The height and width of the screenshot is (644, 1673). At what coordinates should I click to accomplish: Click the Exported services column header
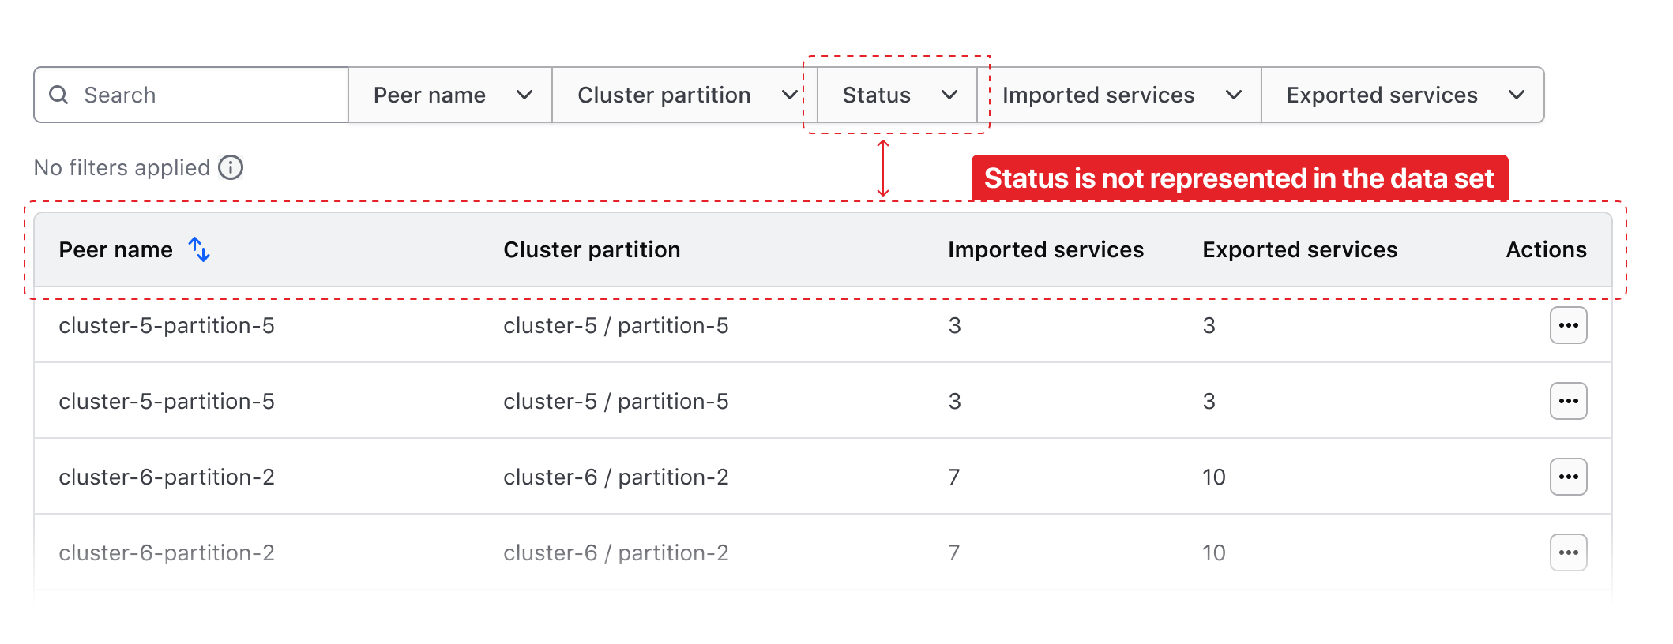1300,249
